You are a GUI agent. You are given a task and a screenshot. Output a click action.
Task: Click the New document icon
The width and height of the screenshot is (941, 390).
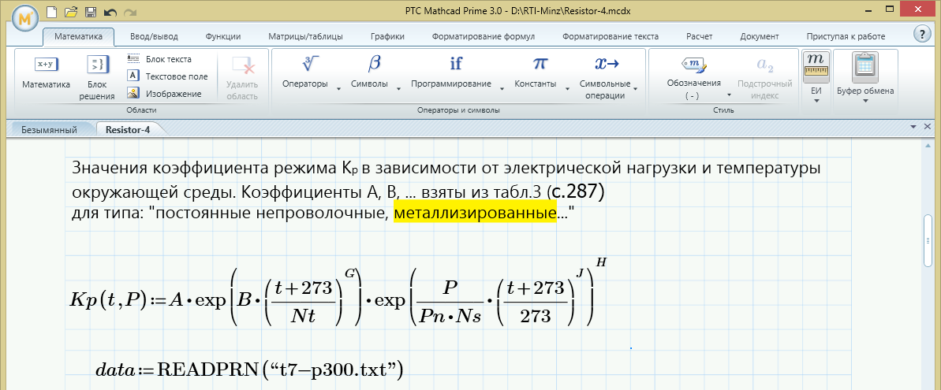click(x=52, y=11)
